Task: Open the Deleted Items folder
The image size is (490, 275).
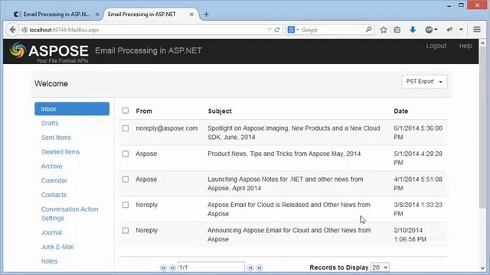Action: (60, 152)
